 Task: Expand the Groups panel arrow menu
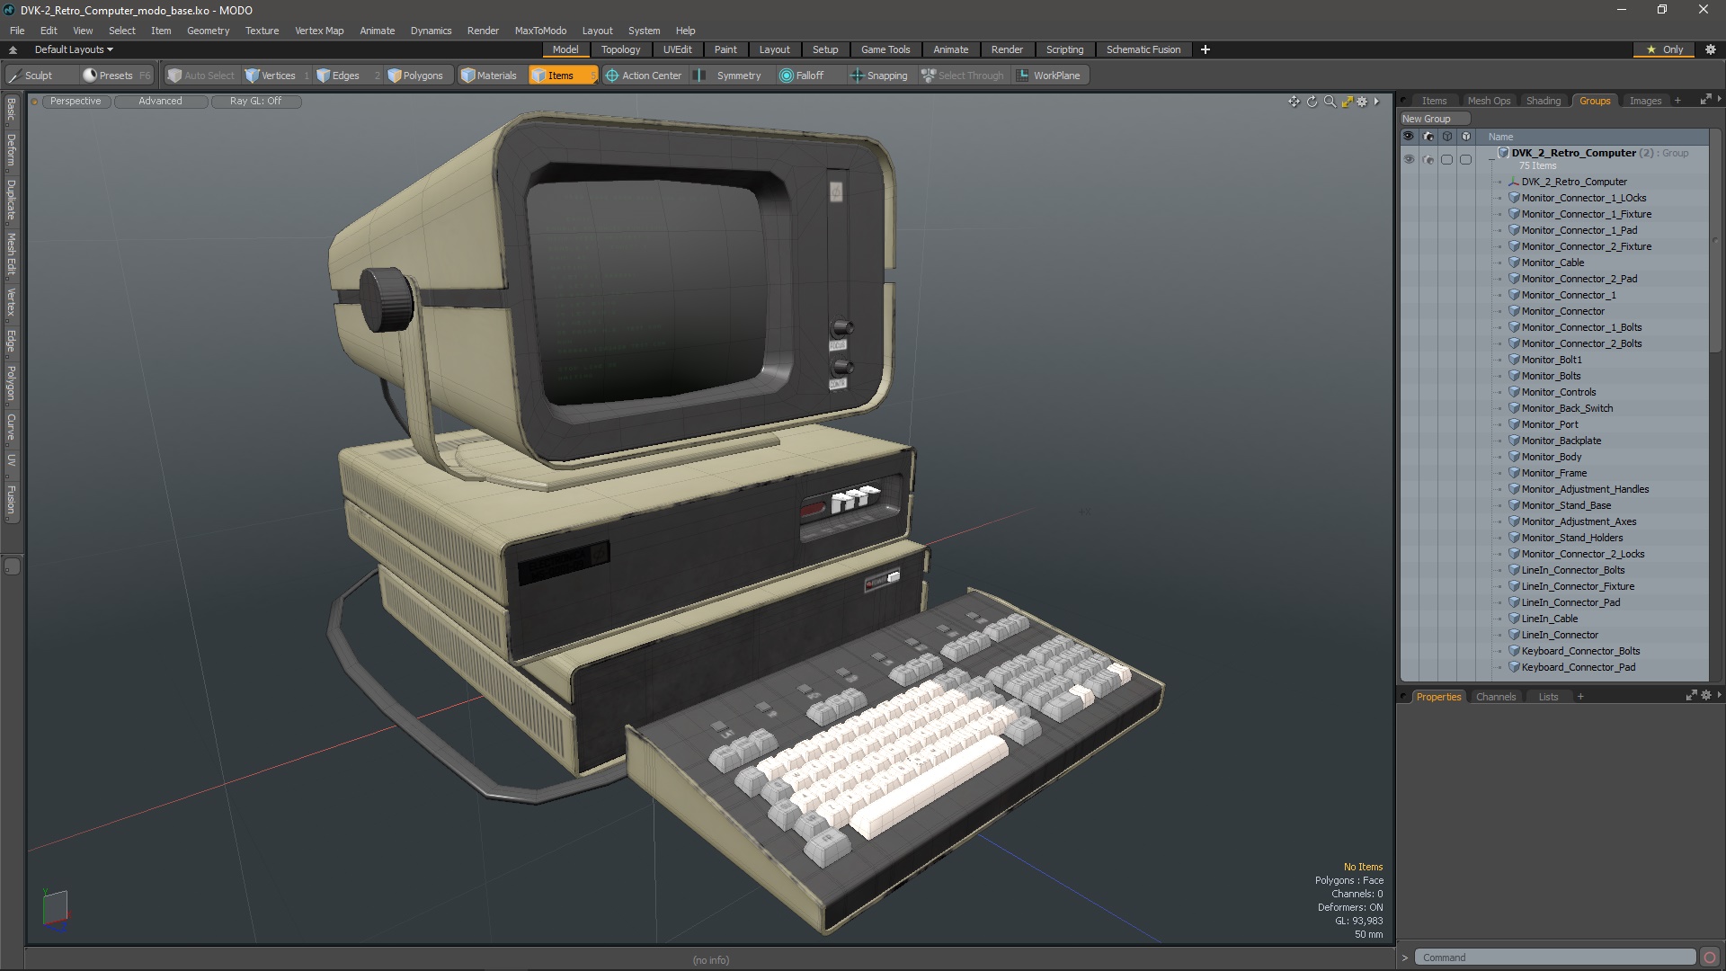point(1719,100)
